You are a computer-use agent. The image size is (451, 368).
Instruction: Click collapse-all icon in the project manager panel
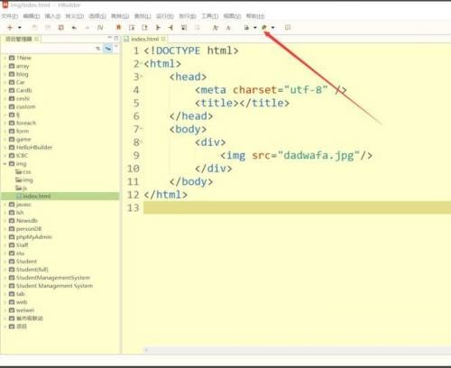click(98, 48)
